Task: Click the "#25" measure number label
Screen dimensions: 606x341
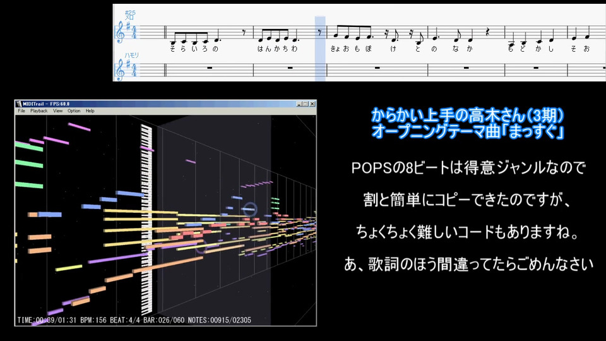Action: point(130,13)
